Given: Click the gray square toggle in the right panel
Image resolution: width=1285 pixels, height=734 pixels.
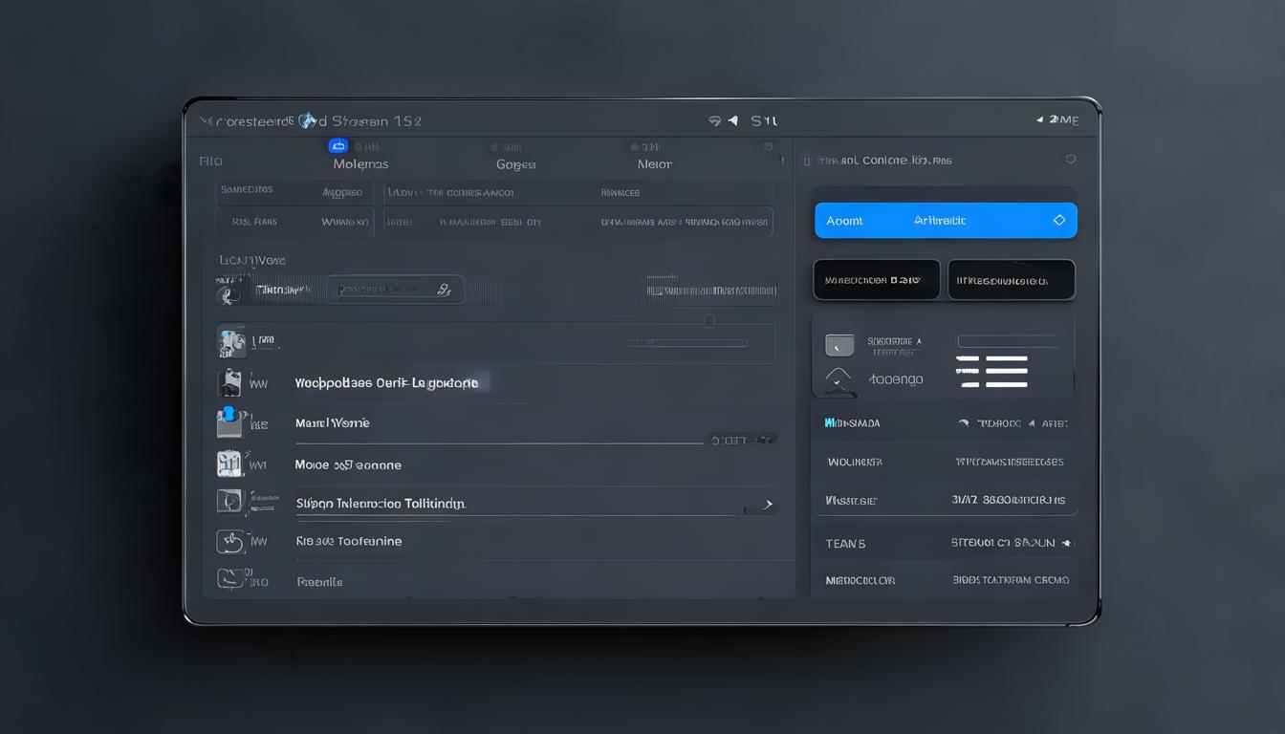Looking at the screenshot, I should [x=839, y=345].
